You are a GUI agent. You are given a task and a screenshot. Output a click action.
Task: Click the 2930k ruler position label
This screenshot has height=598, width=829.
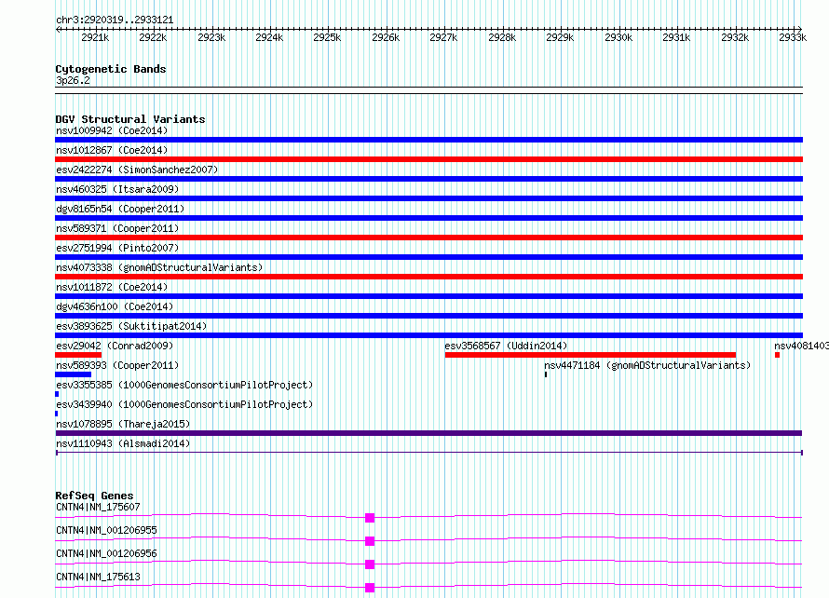(x=618, y=37)
